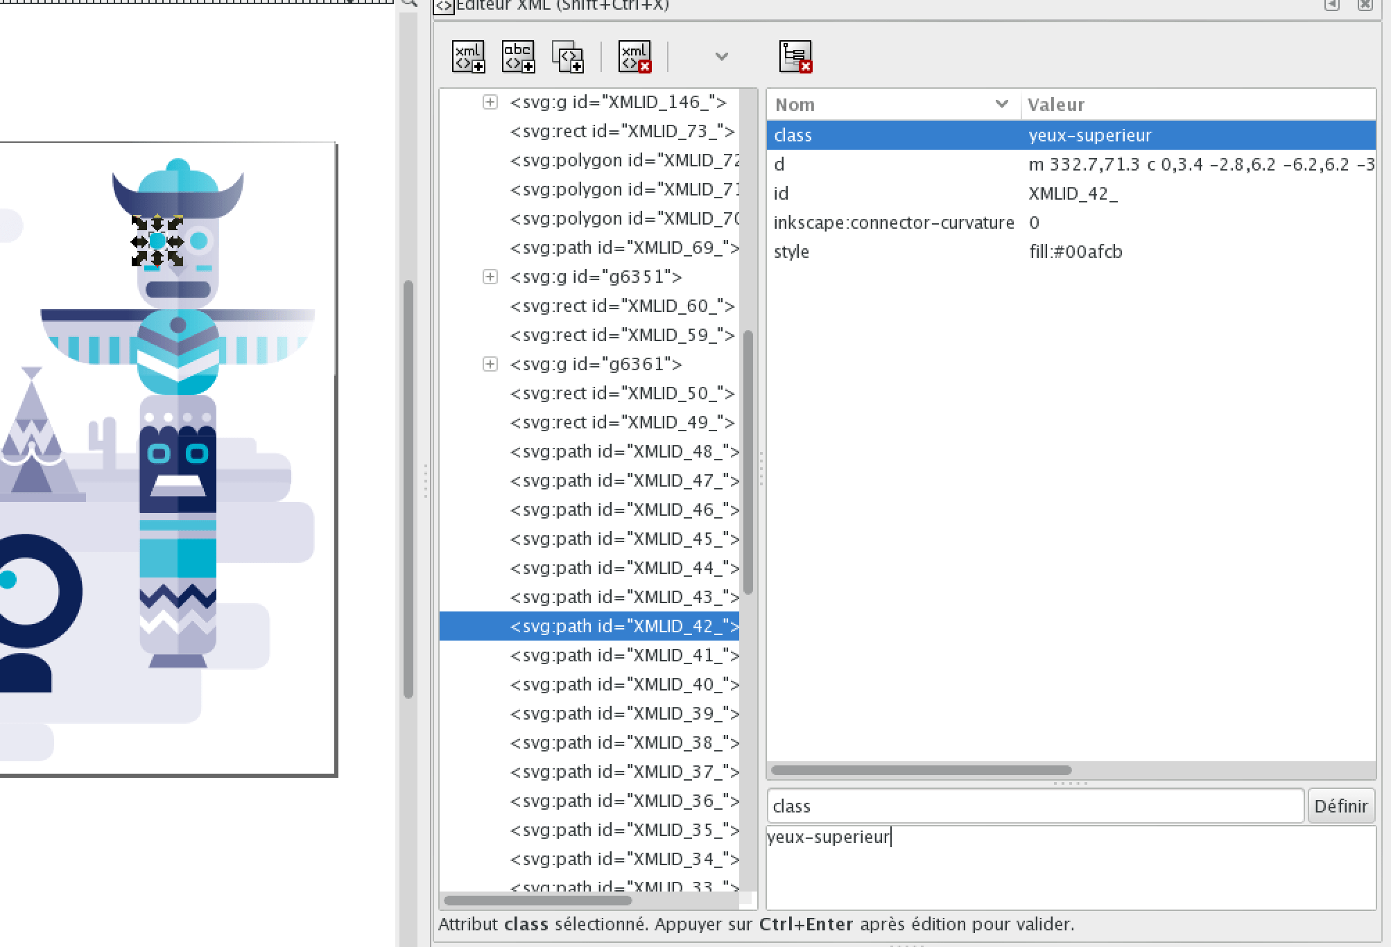This screenshot has height=947, width=1391.
Task: Click the delete attribute icon
Action: point(795,56)
